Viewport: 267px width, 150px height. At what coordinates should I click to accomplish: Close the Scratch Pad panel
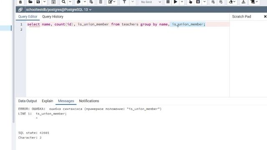pos(265,17)
